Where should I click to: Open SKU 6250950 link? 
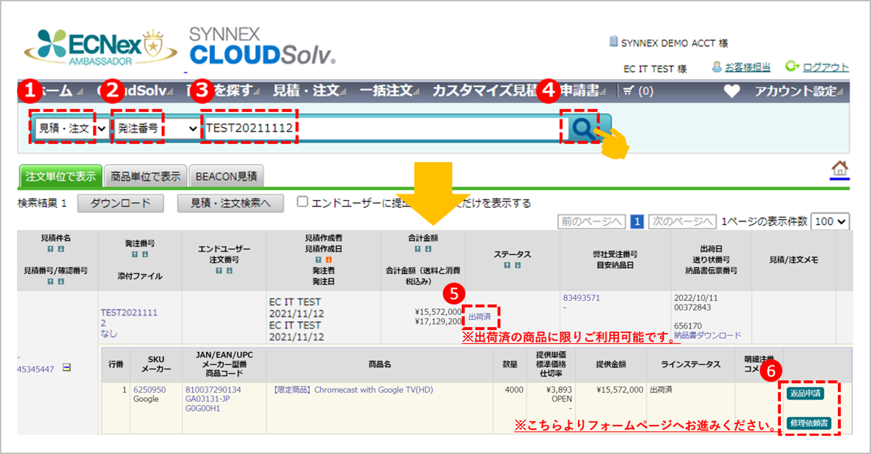tap(149, 390)
